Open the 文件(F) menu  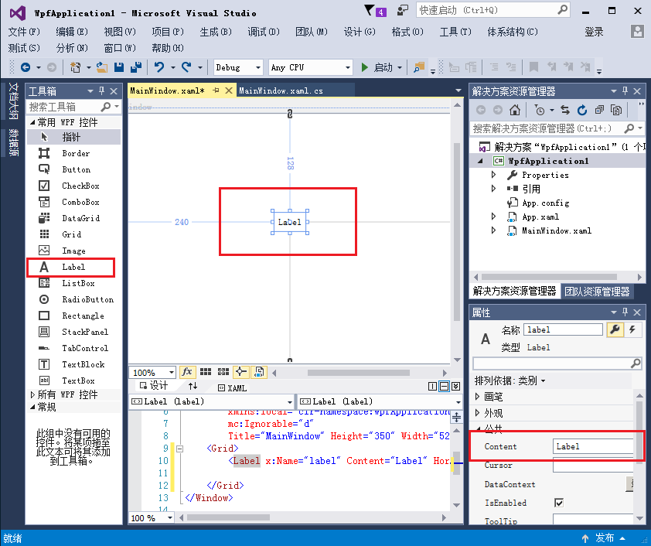point(24,32)
